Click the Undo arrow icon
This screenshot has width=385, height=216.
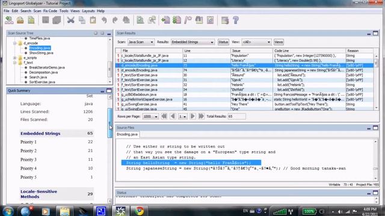coord(104,20)
